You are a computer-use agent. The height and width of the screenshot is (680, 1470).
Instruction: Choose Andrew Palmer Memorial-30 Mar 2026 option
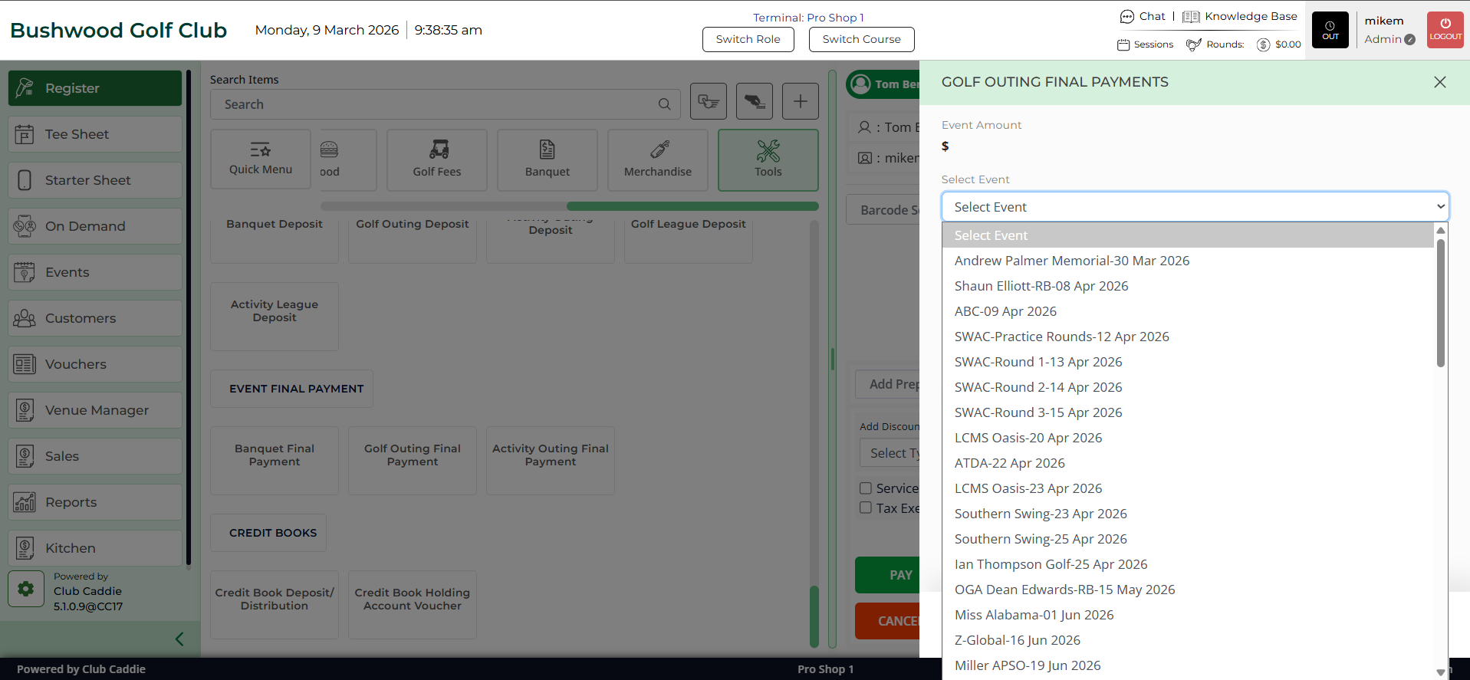pos(1071,261)
